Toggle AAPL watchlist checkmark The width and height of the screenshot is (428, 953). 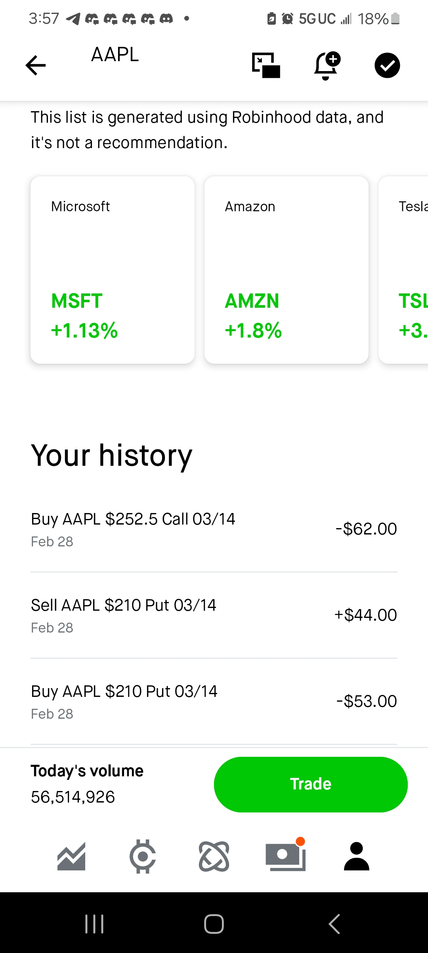[x=387, y=66]
